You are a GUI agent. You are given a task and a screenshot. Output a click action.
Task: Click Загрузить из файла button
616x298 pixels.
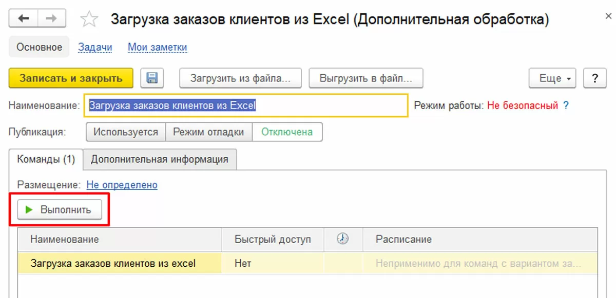click(x=240, y=78)
